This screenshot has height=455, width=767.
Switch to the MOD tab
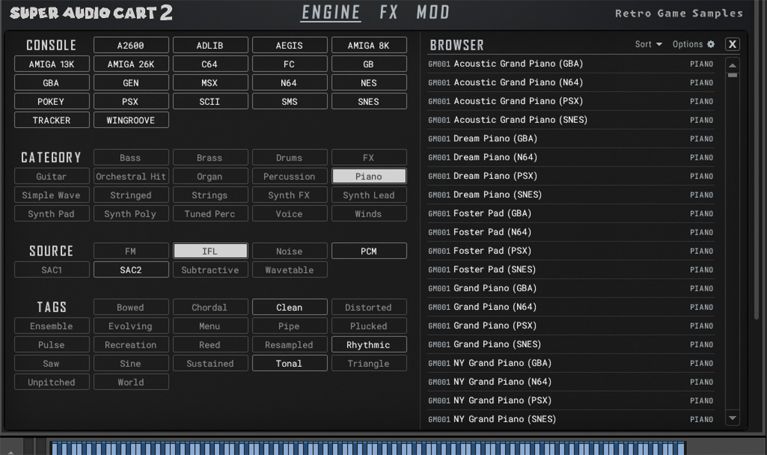tap(433, 12)
